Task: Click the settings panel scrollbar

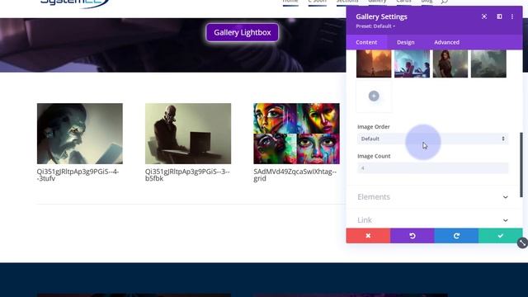Action: click(521, 165)
